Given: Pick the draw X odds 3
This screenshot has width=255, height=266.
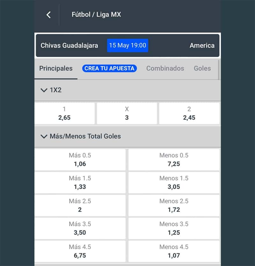Looking at the screenshot, I should point(127,114).
